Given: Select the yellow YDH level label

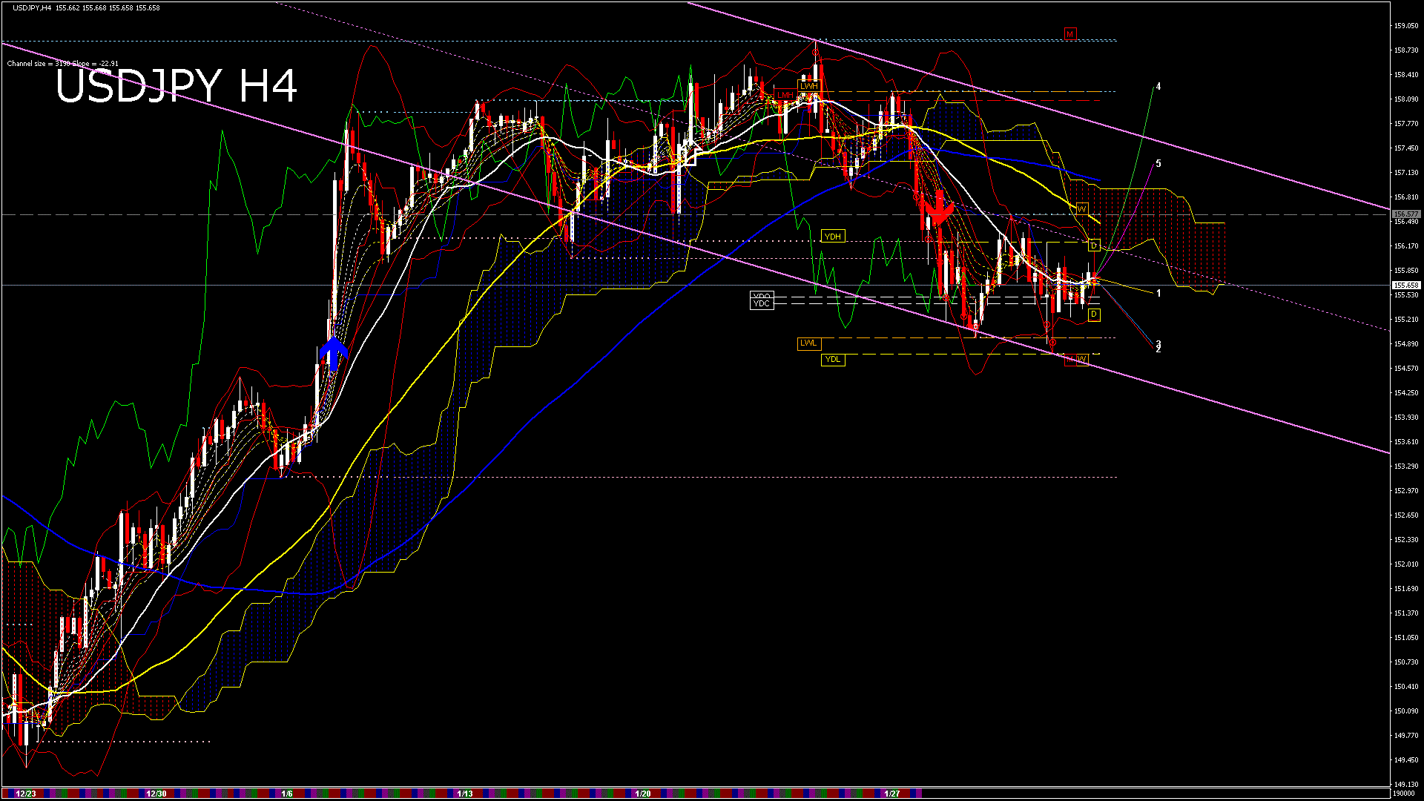Looking at the screenshot, I should 833,237.
